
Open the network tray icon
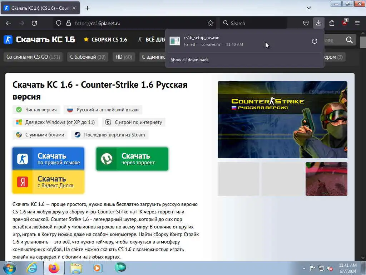321,268
